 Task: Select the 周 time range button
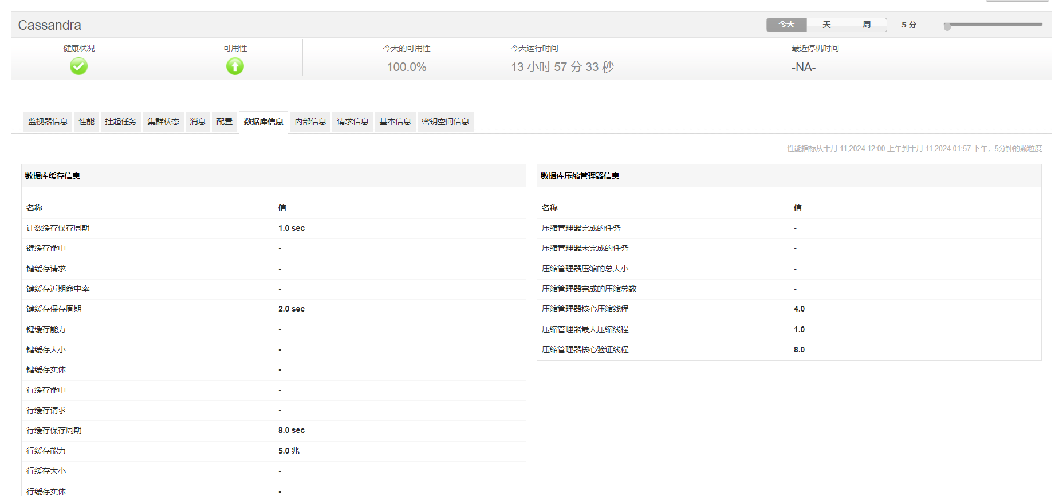867,25
